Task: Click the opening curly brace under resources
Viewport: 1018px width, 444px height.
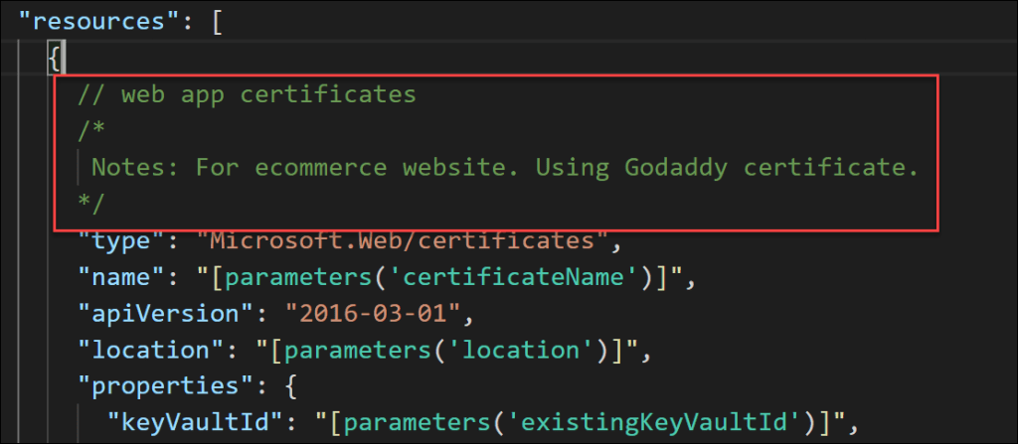Action: (56, 59)
